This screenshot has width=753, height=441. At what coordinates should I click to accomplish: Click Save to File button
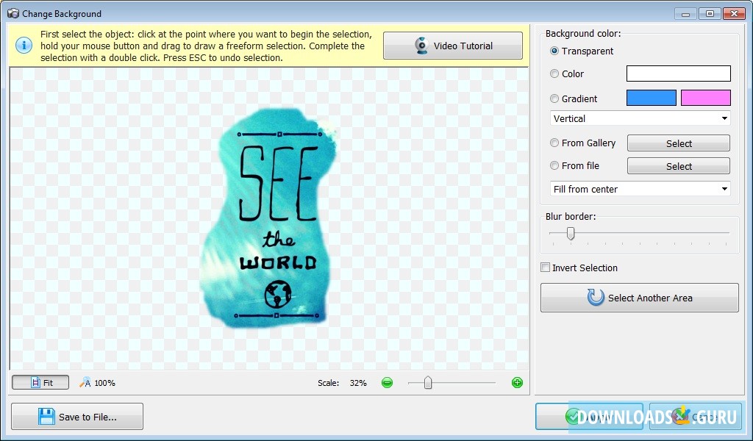[77, 417]
